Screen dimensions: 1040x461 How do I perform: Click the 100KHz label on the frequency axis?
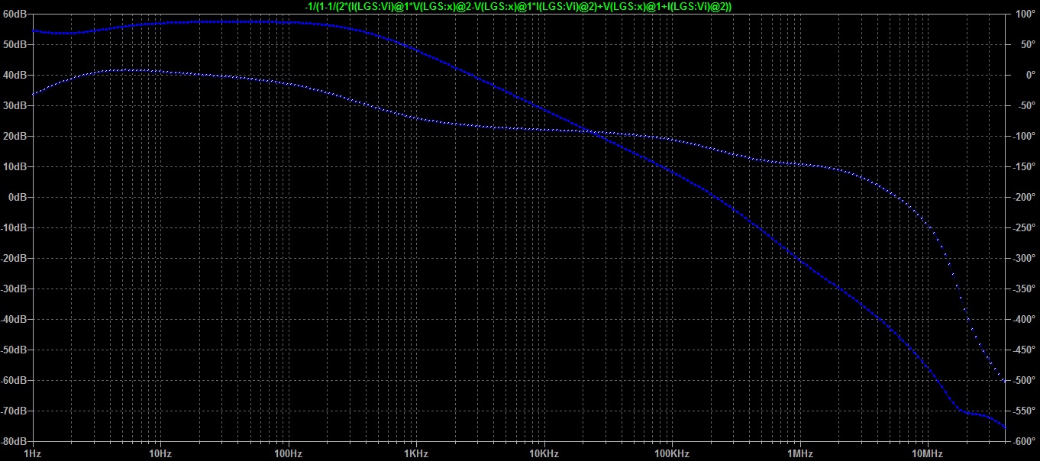click(x=672, y=453)
